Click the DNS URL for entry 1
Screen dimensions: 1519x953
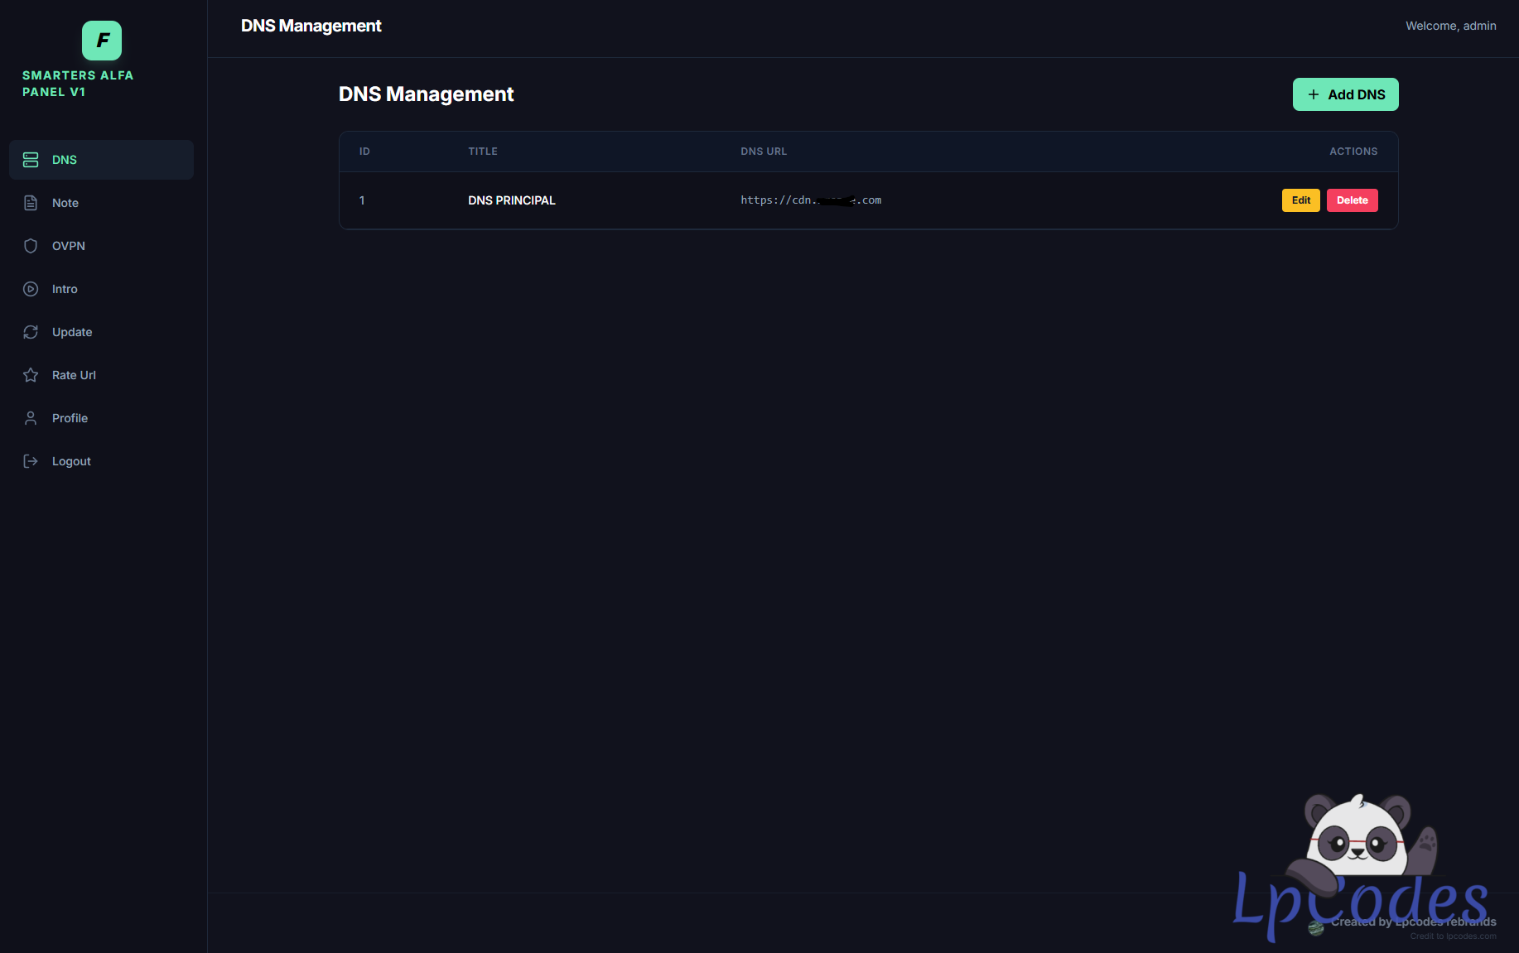point(810,200)
